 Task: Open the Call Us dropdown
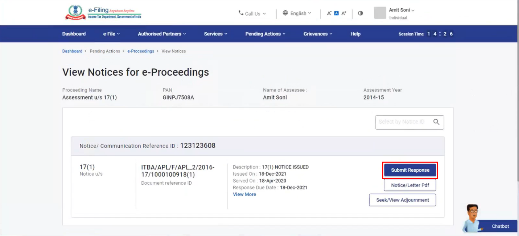[x=252, y=13]
